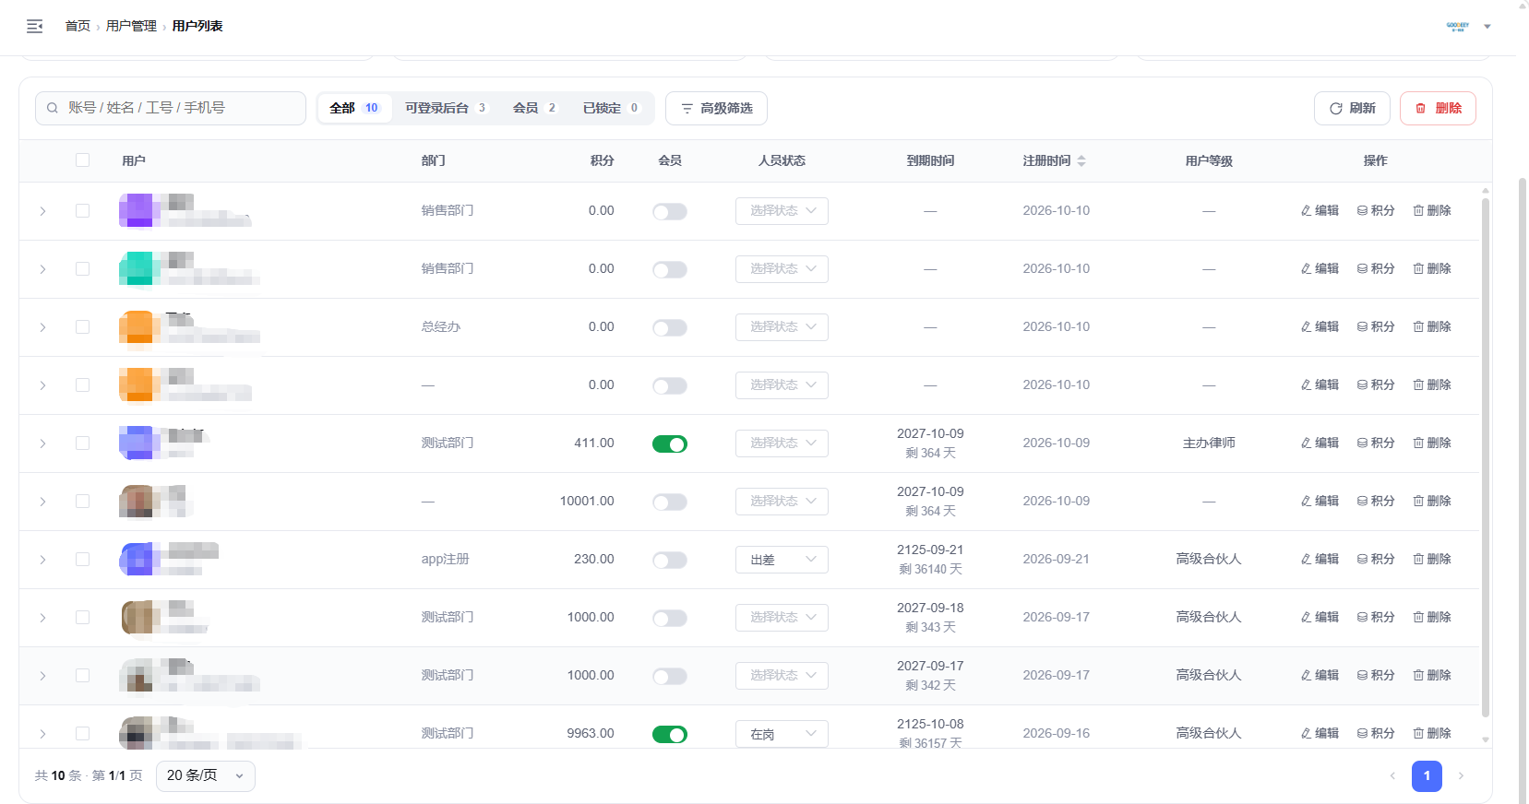
Task: Click the account search input field
Action: coord(171,108)
